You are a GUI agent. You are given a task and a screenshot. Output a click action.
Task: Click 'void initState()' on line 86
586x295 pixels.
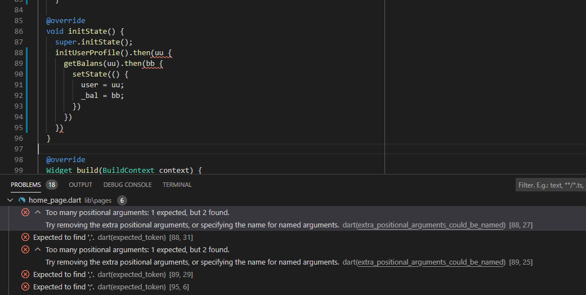point(81,32)
